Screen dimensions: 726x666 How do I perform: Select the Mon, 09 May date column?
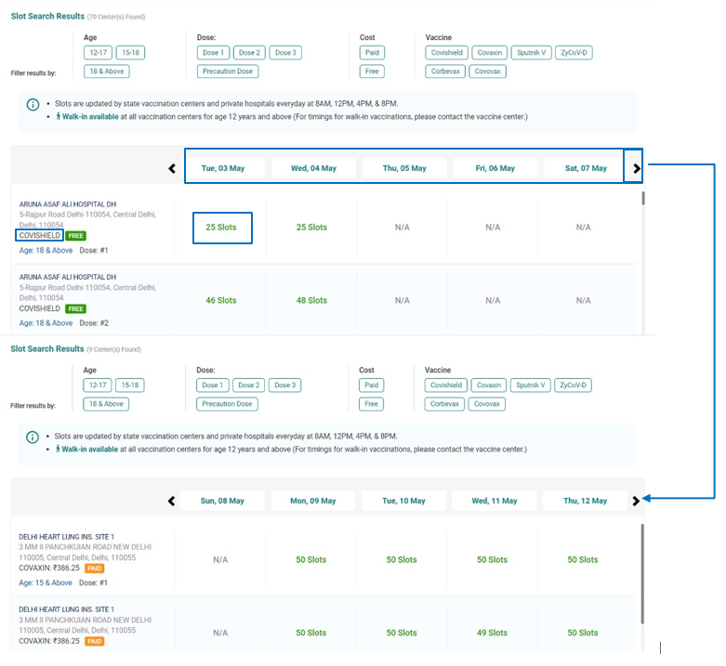point(313,501)
